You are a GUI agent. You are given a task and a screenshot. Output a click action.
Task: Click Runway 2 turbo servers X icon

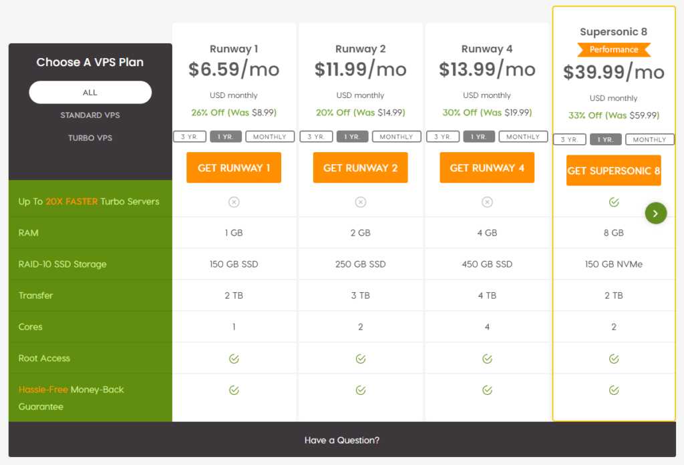(360, 201)
